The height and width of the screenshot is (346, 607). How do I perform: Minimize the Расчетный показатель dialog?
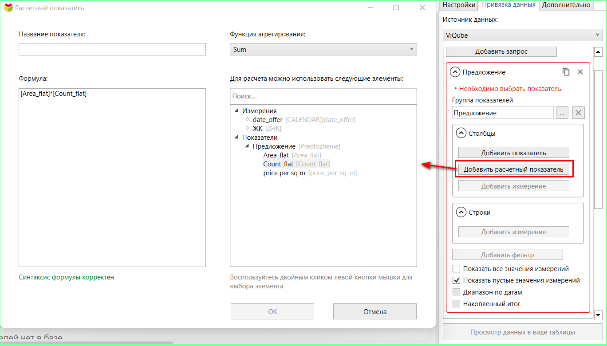pos(370,8)
